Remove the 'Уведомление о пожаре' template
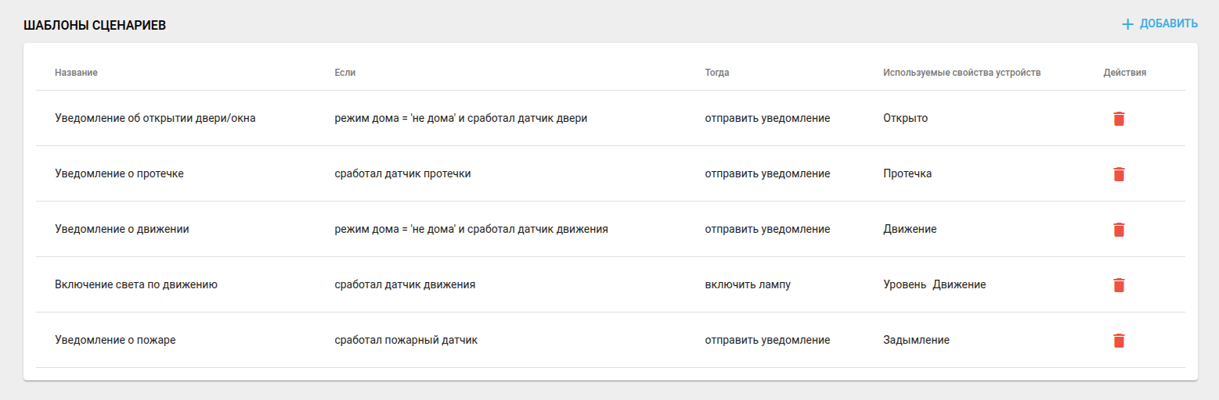Viewport: 1219px width, 400px height. (1119, 341)
